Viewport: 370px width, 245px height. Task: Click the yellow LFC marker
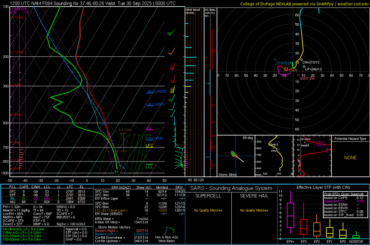point(149,145)
